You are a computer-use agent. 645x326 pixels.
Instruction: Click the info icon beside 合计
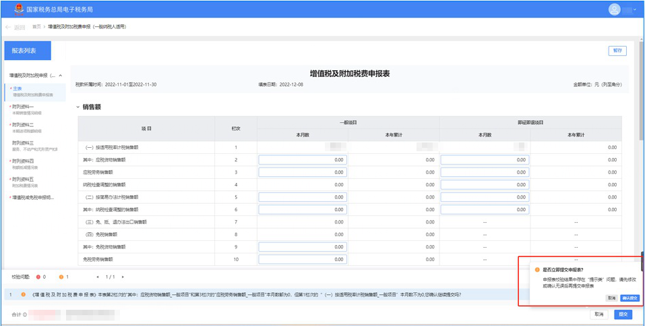click(x=25, y=315)
